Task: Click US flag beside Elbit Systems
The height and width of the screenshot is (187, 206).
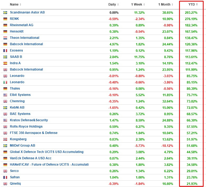Action: coord(5,95)
